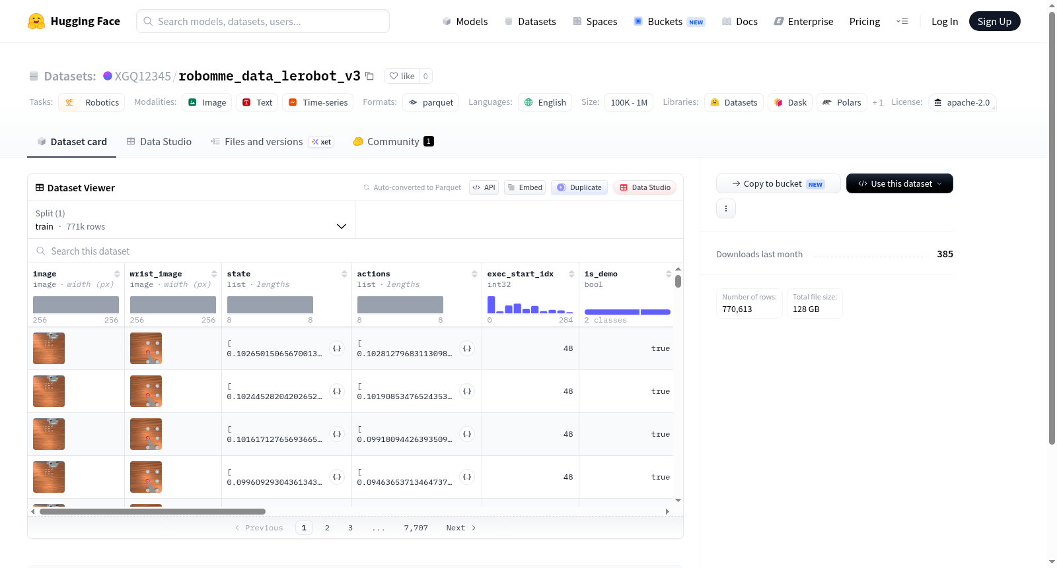
Task: Expand actions value starting 0.09463653
Action: (467, 477)
